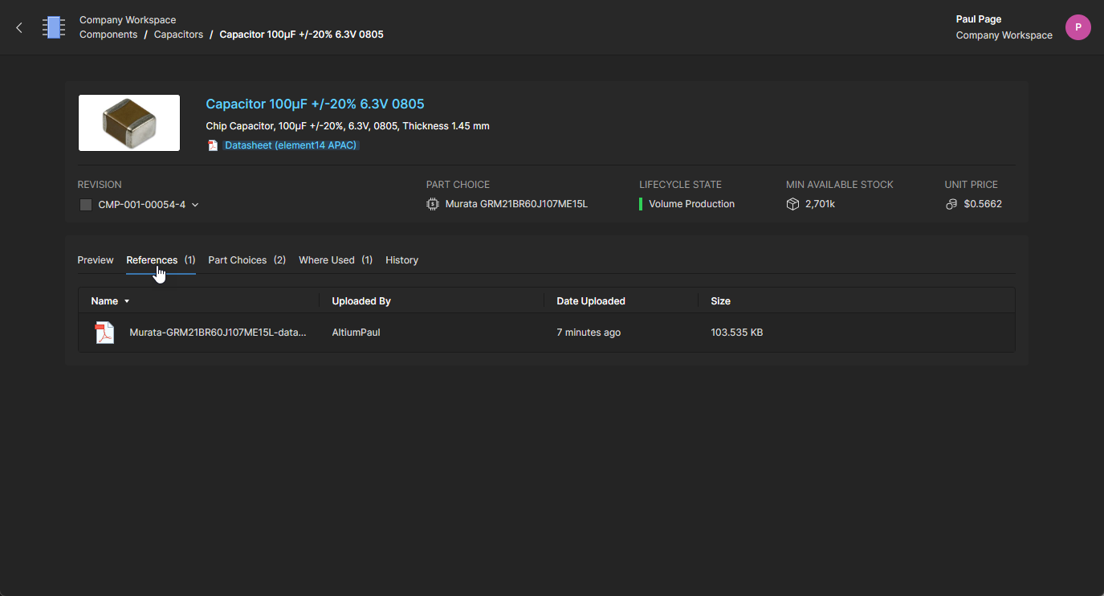Image resolution: width=1104 pixels, height=596 pixels.
Task: Click the PDF icon beside Datasheet link
Action: [x=213, y=145]
